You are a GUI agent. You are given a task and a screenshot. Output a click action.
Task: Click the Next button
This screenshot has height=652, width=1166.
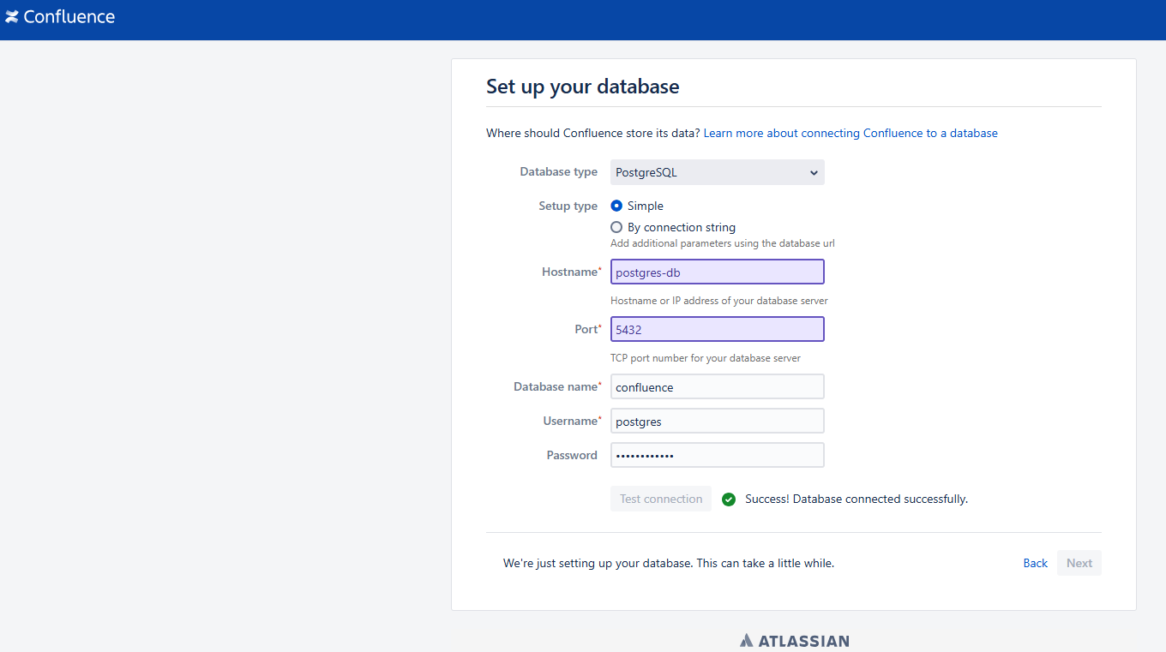click(x=1079, y=563)
